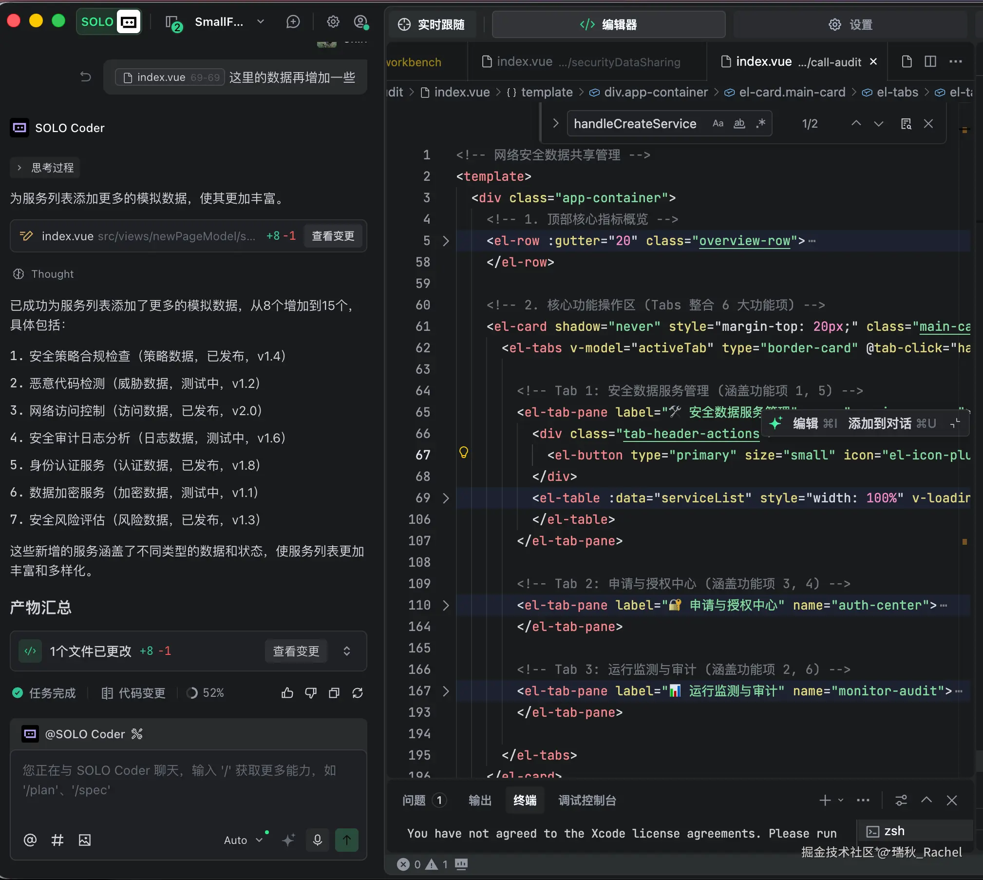Toggle whole word match in the search bar

point(739,123)
